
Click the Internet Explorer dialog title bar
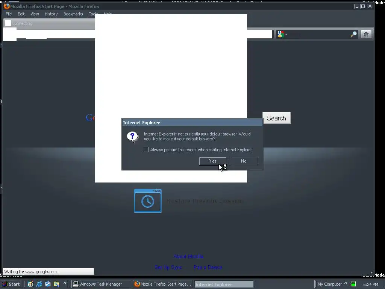coord(192,123)
